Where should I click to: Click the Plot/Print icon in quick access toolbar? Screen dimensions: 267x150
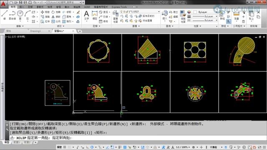coord(30,2)
